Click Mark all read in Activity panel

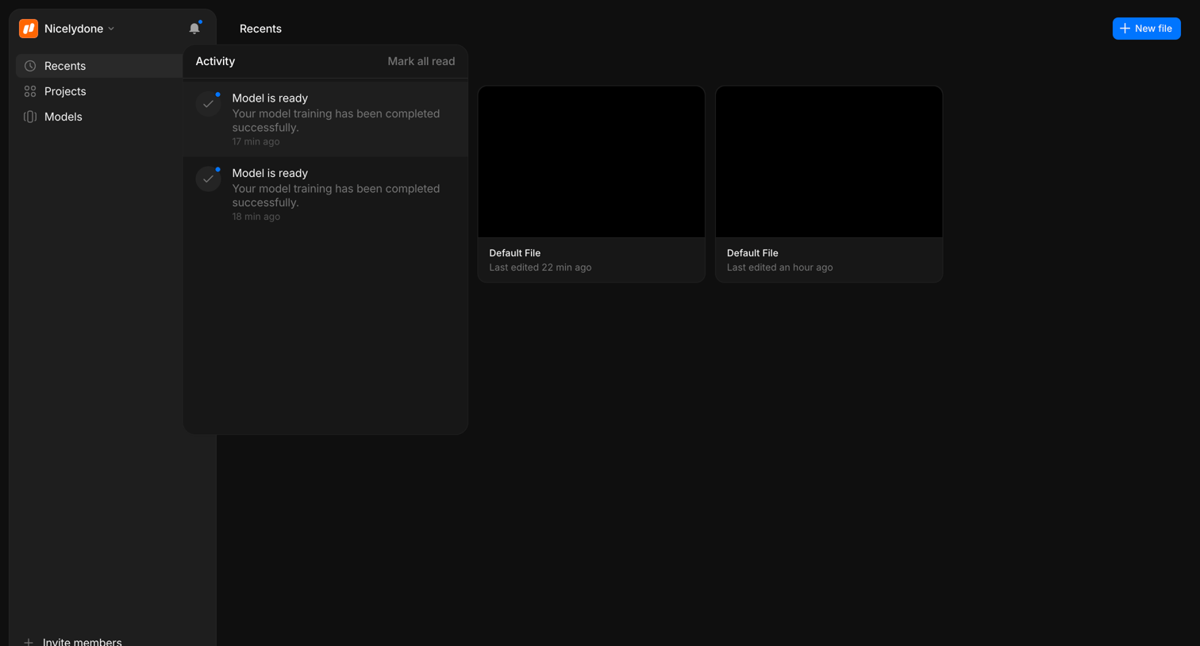click(x=421, y=61)
